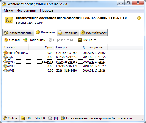Click the Входящие inbox tab icon
Screen dimensions: 146x123
point(60,33)
